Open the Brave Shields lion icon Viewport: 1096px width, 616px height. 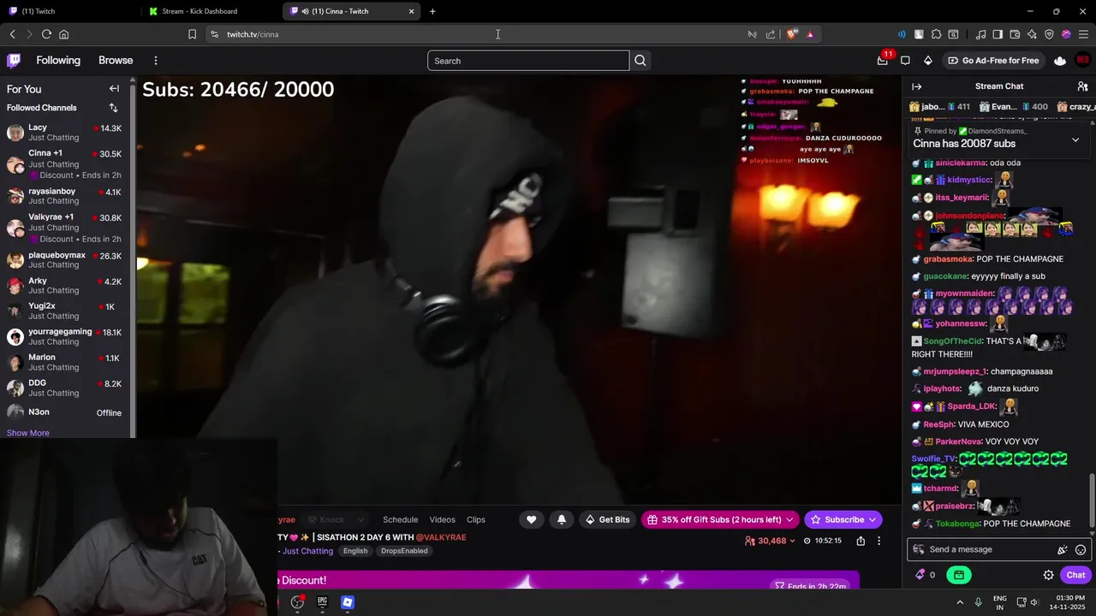(x=792, y=34)
